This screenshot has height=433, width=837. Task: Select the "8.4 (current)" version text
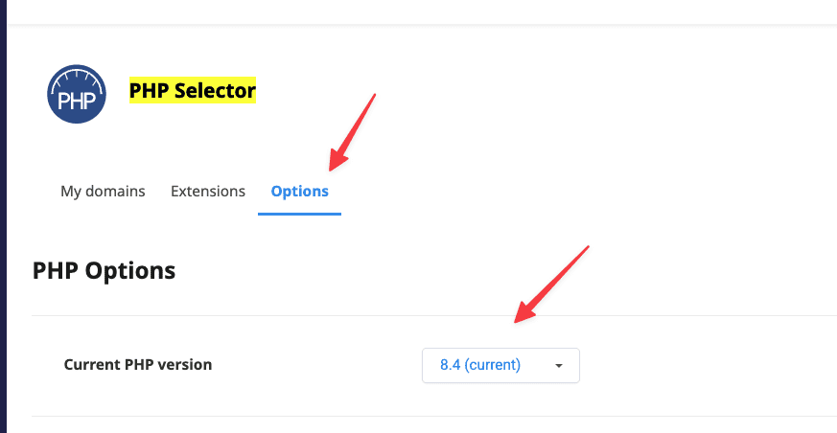(479, 365)
